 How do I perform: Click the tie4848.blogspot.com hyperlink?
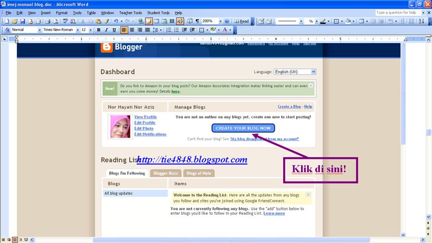tap(192, 160)
